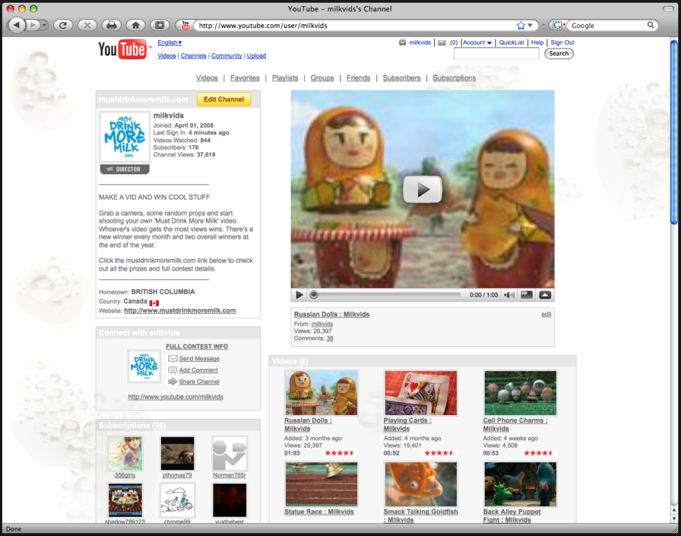The image size is (681, 536).
Task: Go to the Groups tab
Action: coord(323,78)
